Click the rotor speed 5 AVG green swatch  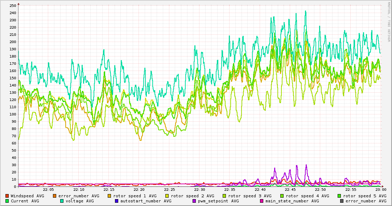tap(339, 196)
